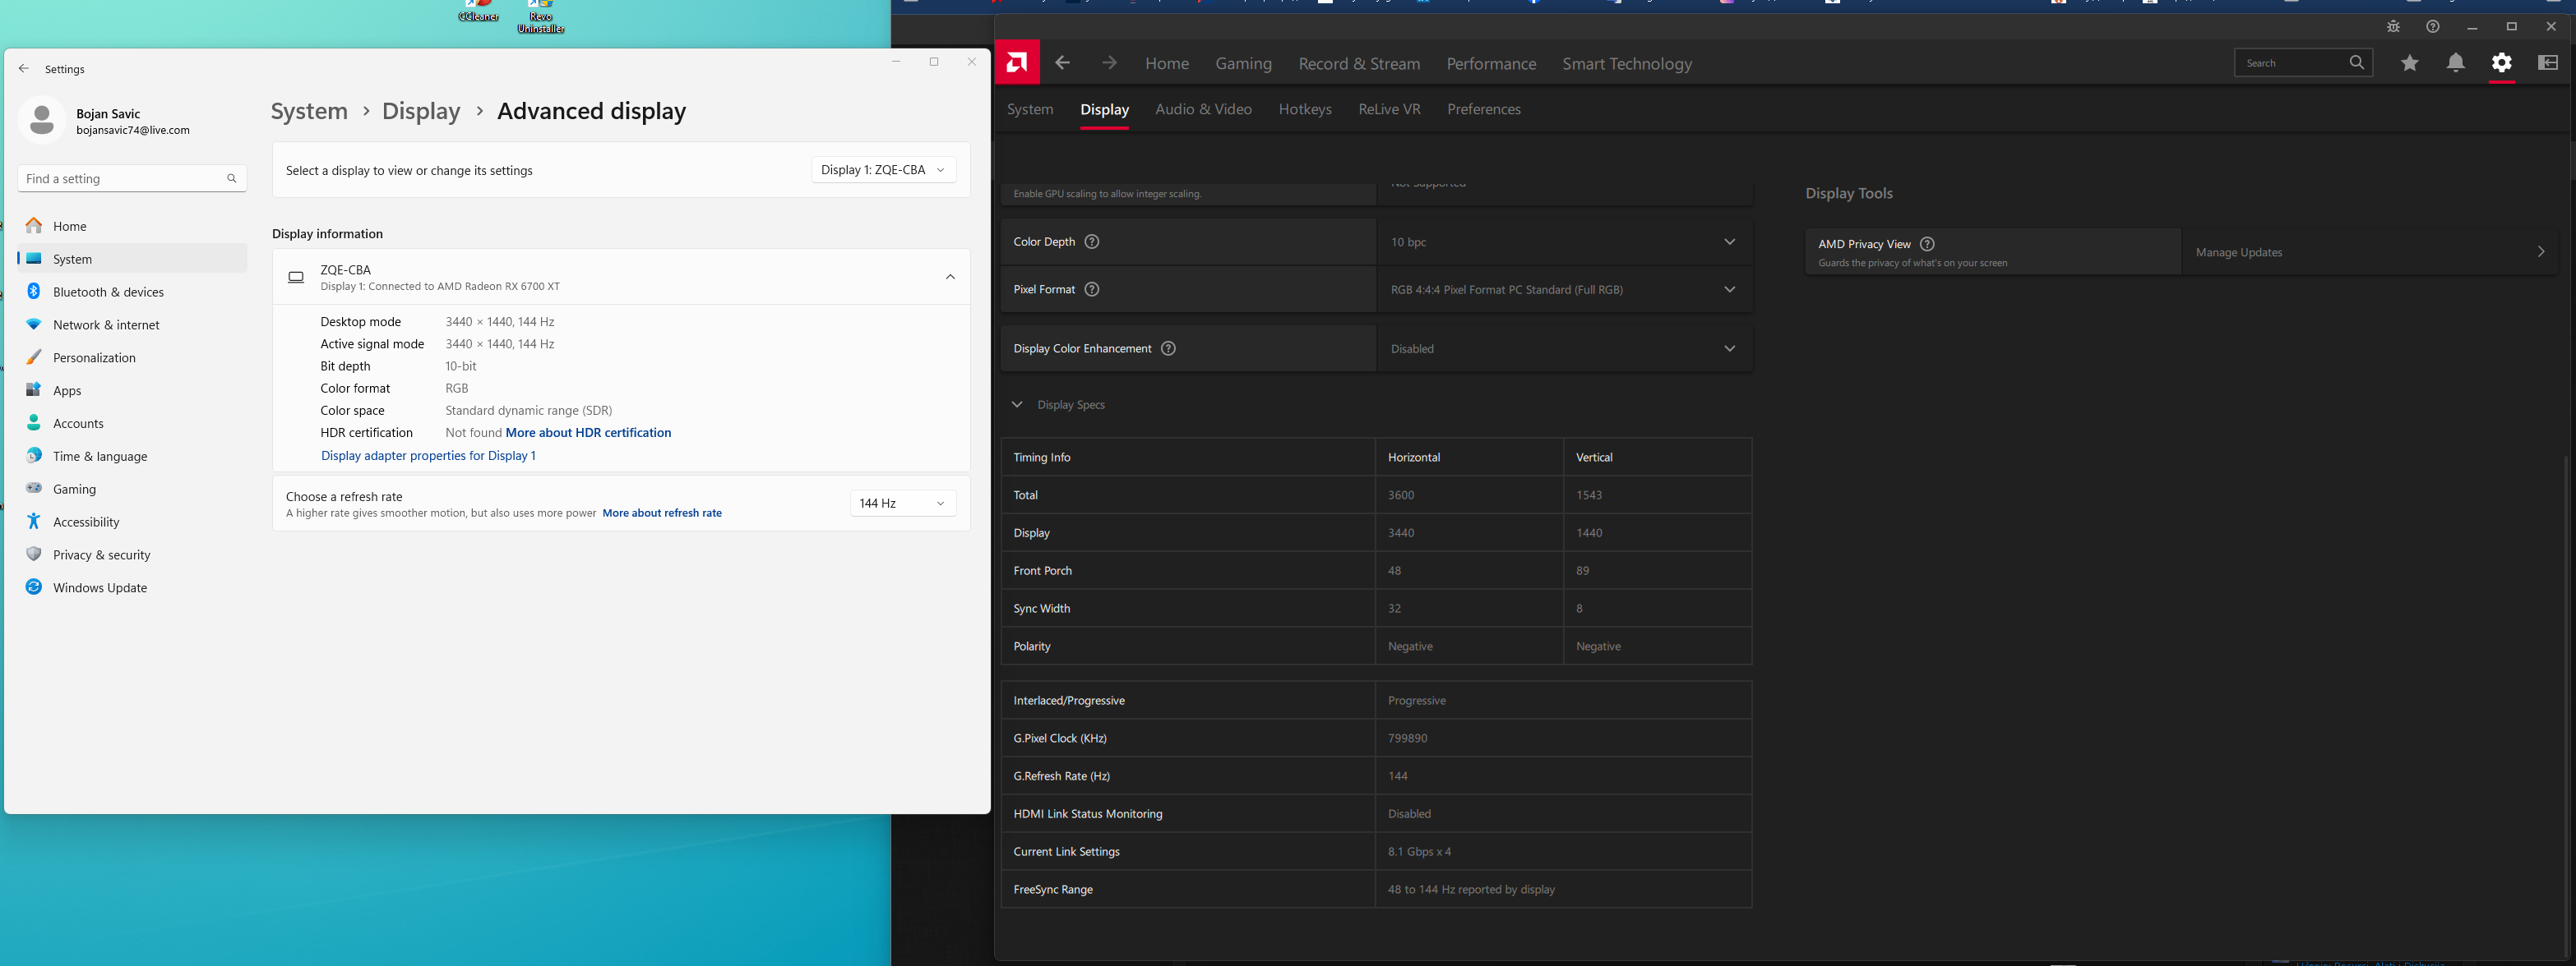Viewport: 2576px width, 966px height.
Task: Click help icon beside Color Depth
Action: [x=1092, y=241]
